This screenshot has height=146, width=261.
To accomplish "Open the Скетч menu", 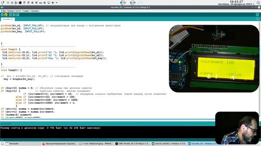I will point(18,11).
